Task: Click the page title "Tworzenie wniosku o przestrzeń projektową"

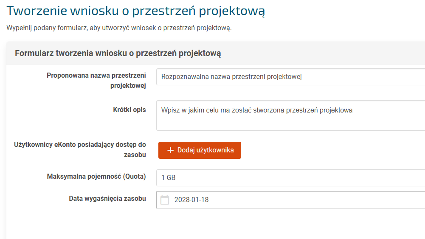Action: coord(136,11)
